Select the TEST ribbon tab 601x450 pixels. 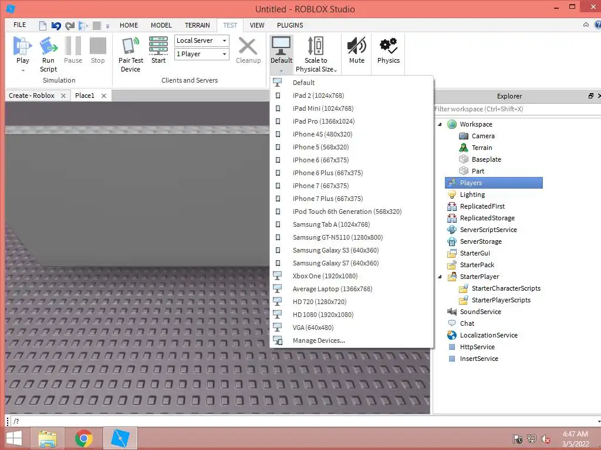click(x=230, y=25)
